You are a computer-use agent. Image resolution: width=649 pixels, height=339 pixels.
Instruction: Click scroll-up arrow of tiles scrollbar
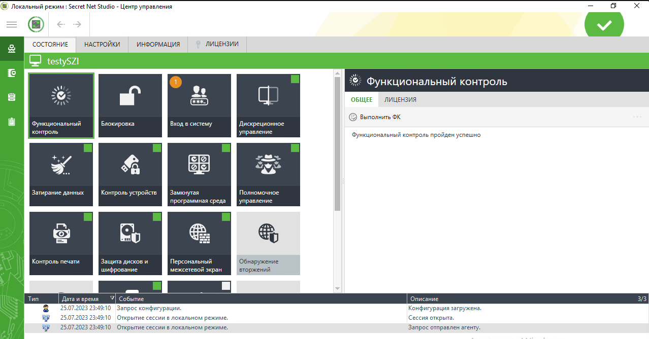(x=337, y=73)
